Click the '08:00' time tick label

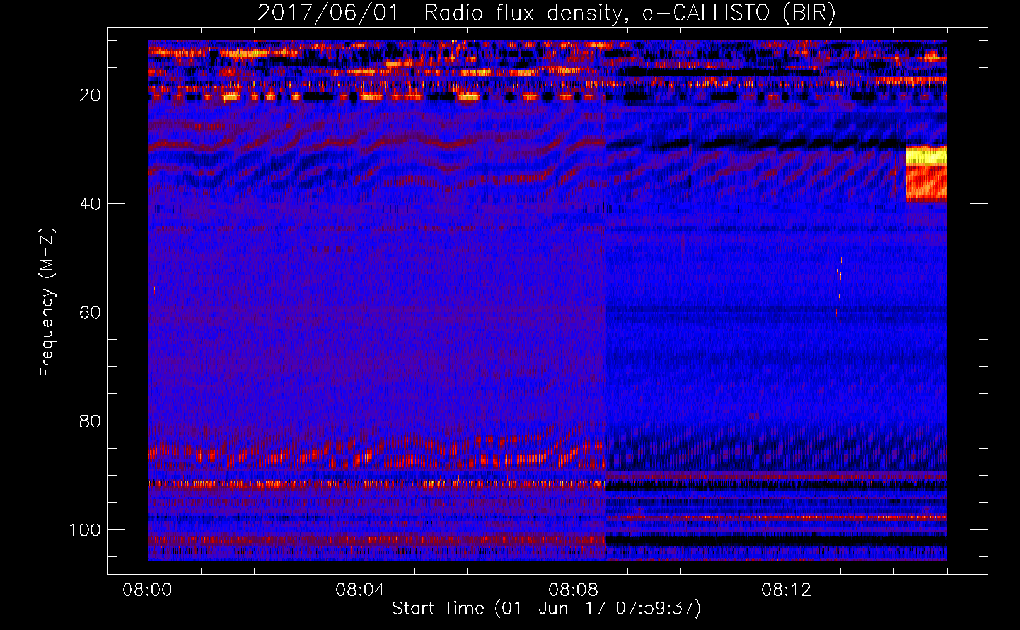148,590
